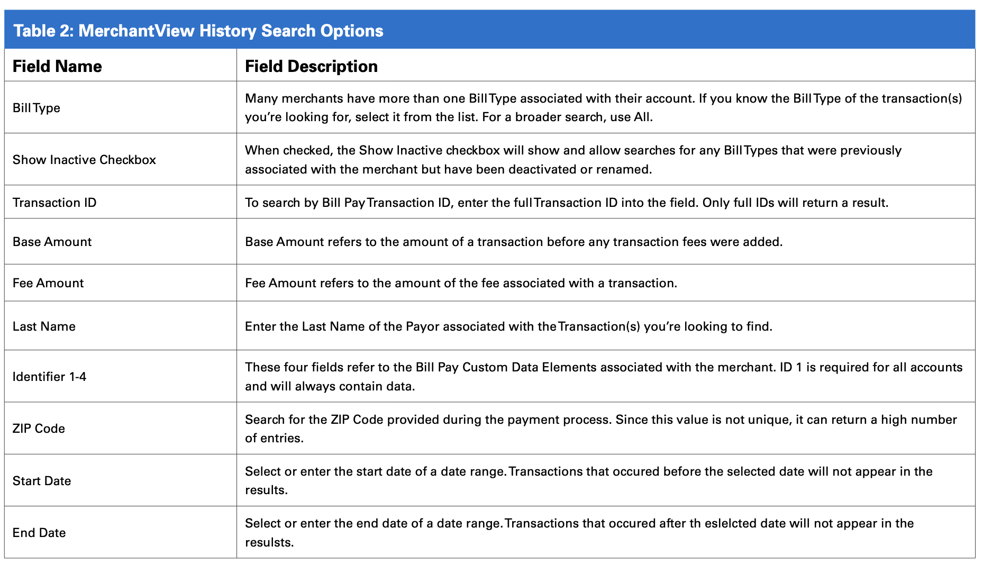Click the description beginning "Many merchants have"

tap(603, 107)
